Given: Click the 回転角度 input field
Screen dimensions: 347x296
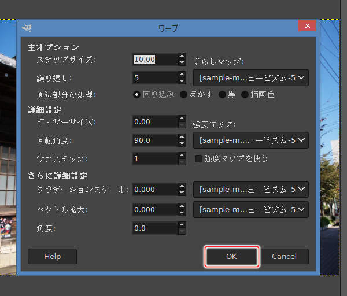Looking at the screenshot, I should point(156,140).
